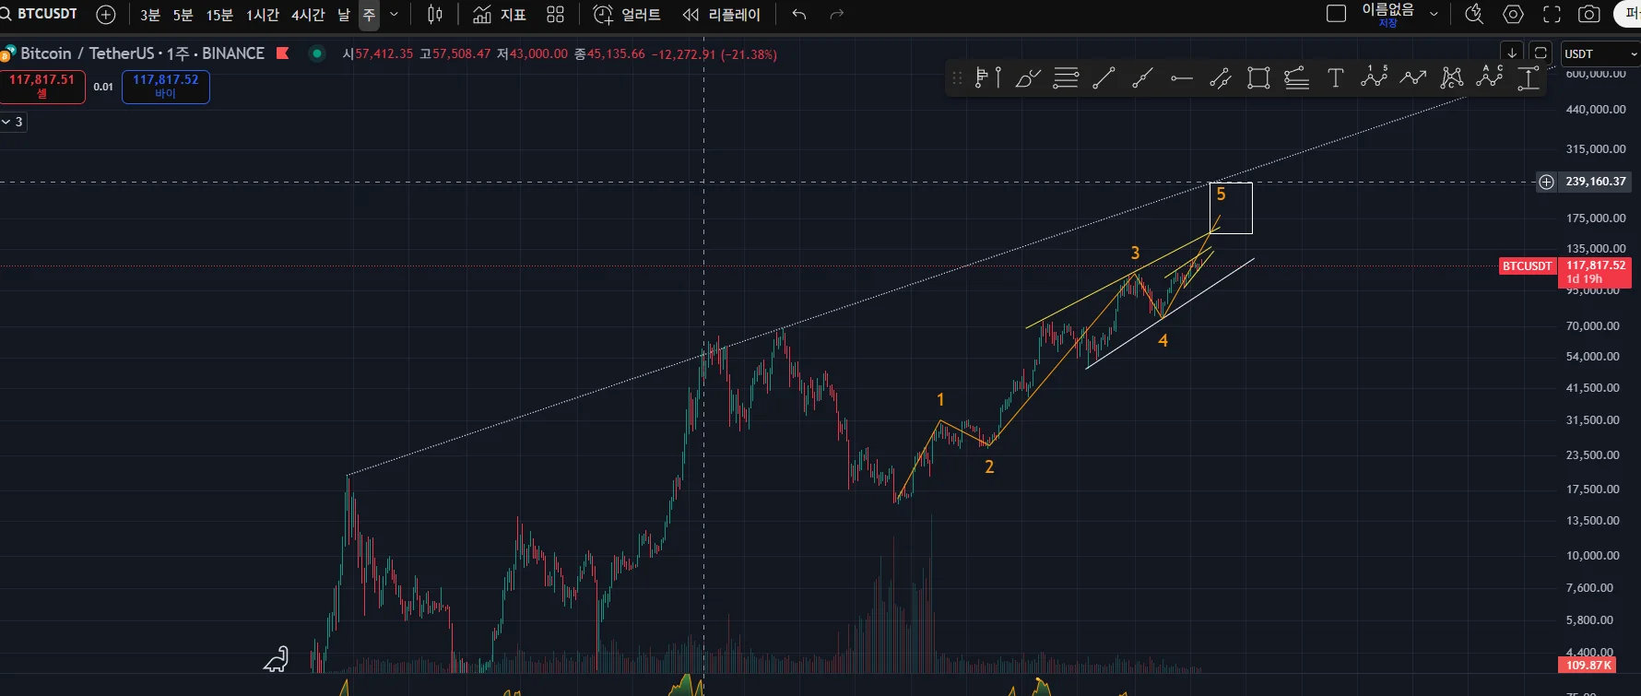Switch to the 15분 timeframe

pos(219,15)
